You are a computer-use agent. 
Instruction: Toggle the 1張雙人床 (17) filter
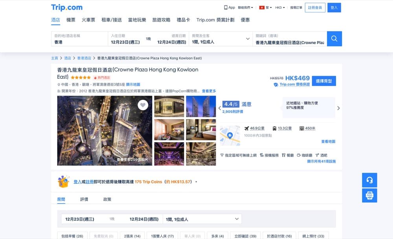162,236
